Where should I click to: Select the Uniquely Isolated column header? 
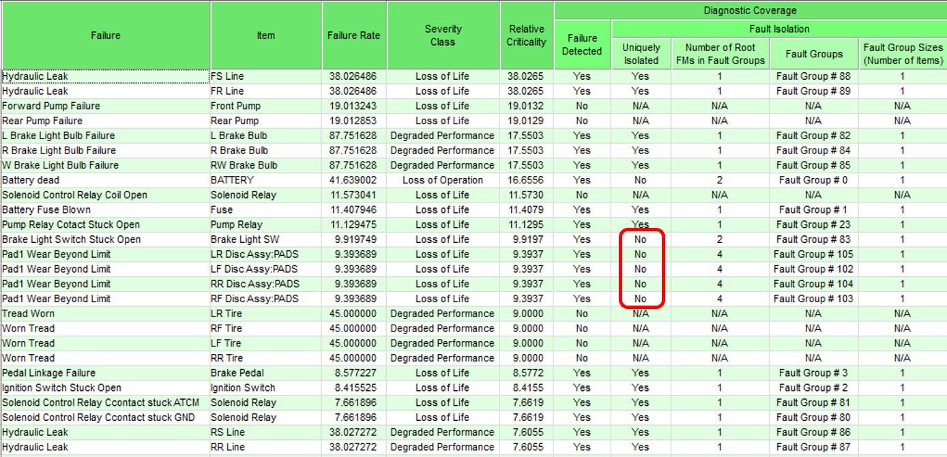641,54
